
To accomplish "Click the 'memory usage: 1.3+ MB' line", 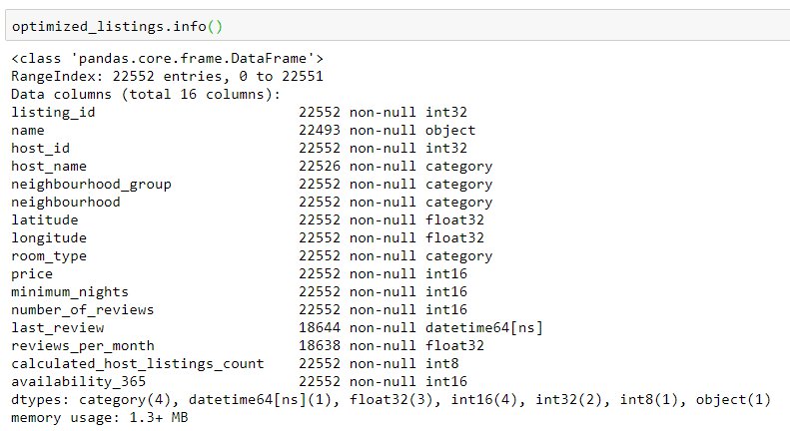I will (x=99, y=416).
